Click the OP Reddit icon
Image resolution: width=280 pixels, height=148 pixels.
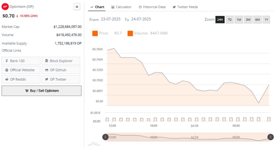point(7,79)
